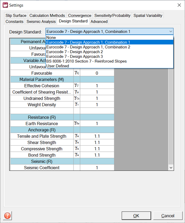Open the Calculation Methods tab
This screenshot has height=223, width=185.
[47, 15]
